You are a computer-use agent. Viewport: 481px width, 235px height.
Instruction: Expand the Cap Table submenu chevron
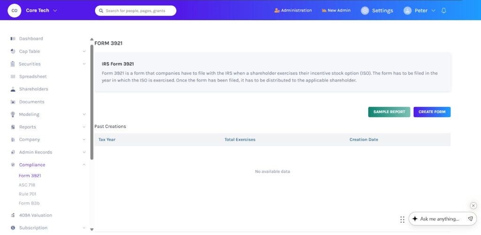point(84,52)
